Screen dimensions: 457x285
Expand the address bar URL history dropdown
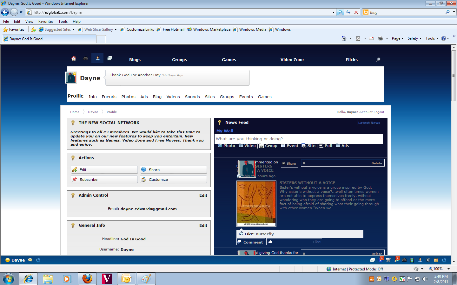coord(333,12)
